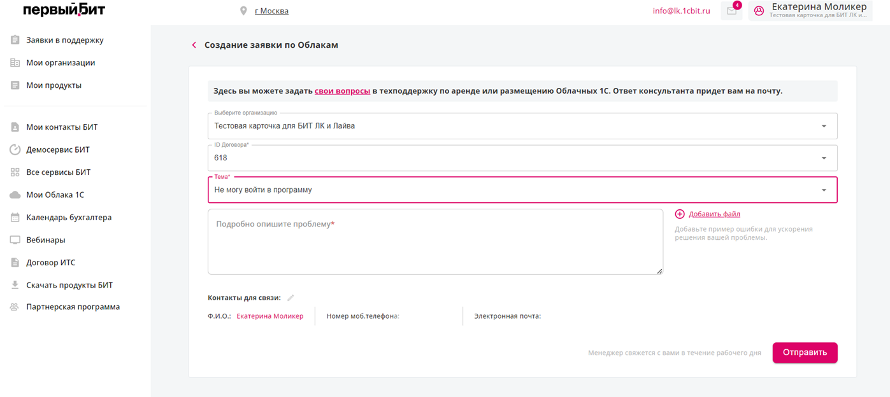Click the Екатерина Моликер name in contacts
Image resolution: width=890 pixels, height=397 pixels.
(270, 316)
